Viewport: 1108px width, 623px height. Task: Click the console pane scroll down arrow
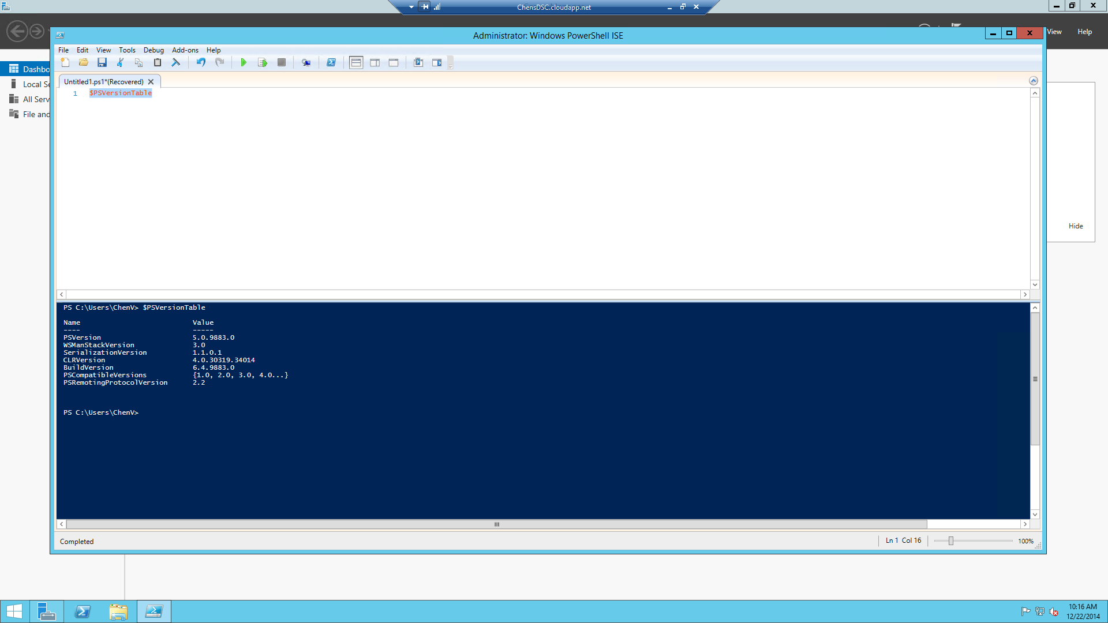pyautogui.click(x=1035, y=515)
